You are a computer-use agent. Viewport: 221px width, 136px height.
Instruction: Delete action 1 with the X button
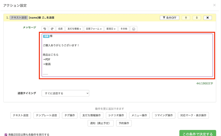pyautogui.click(x=208, y=18)
